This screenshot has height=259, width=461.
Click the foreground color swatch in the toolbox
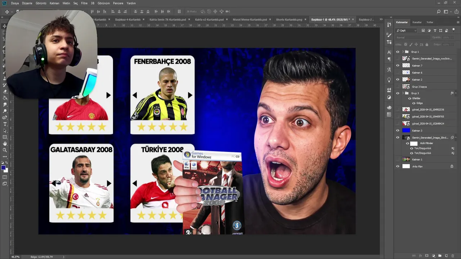(3, 168)
